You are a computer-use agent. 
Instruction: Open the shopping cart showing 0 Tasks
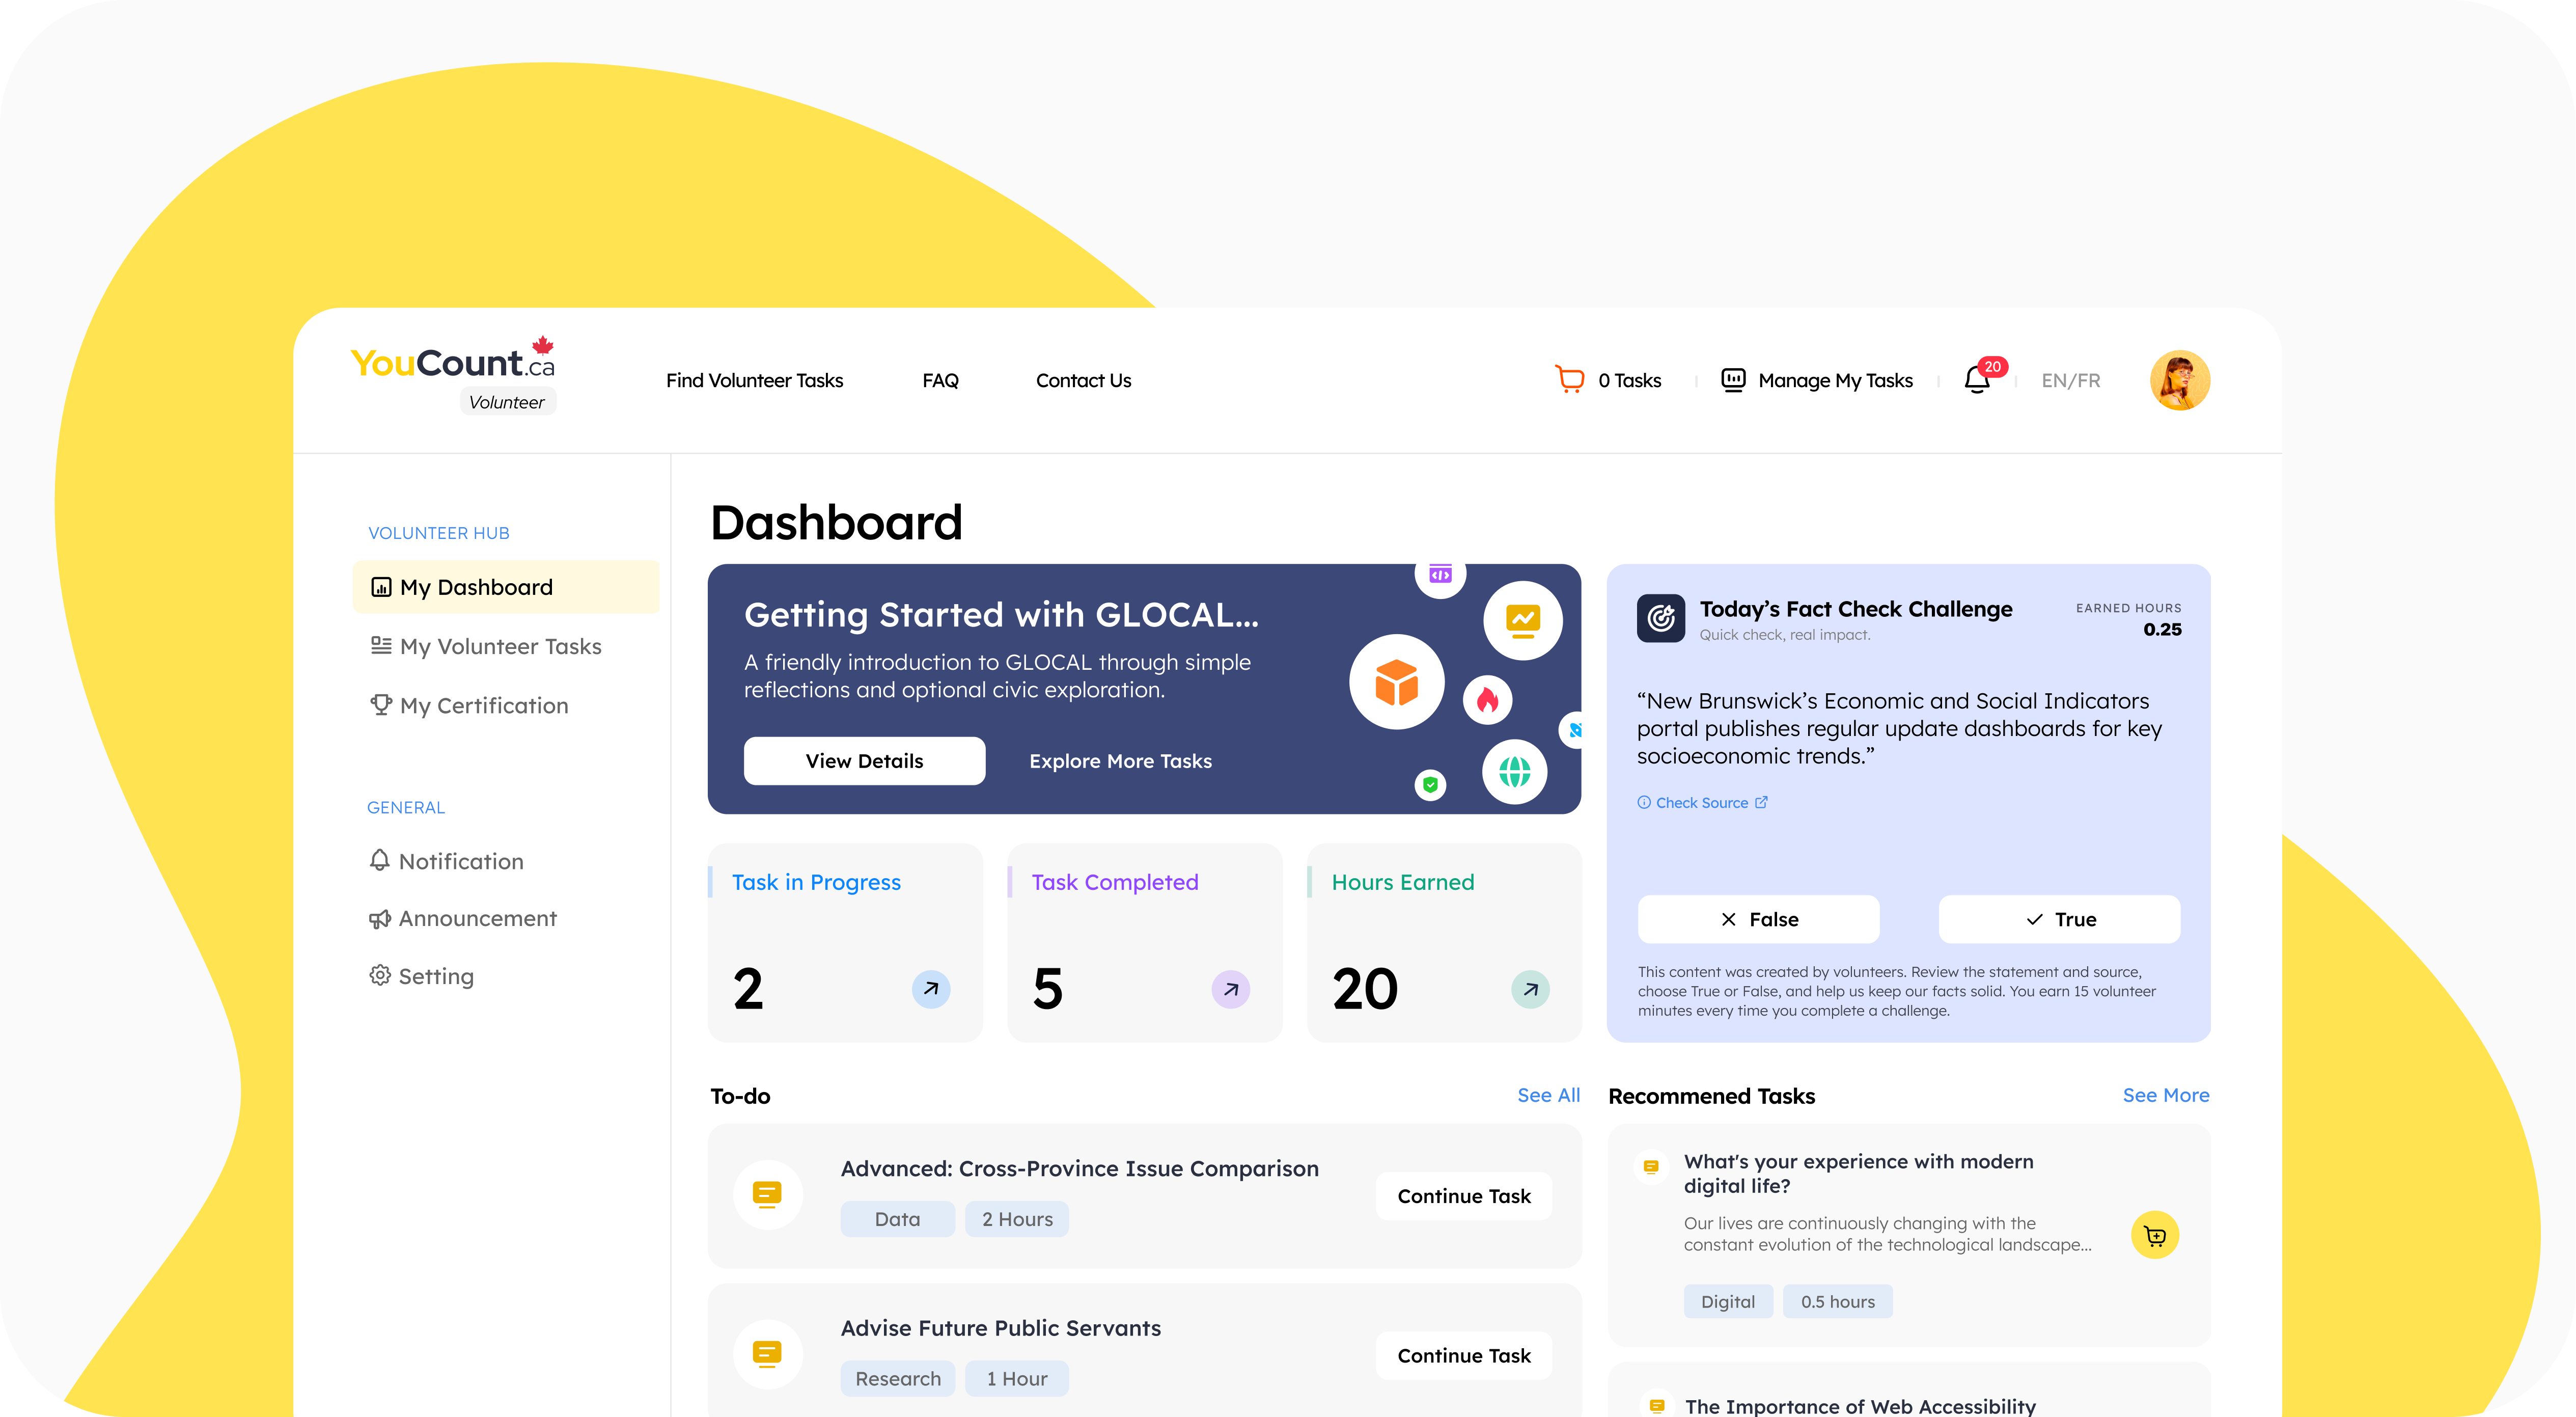pyautogui.click(x=1570, y=380)
